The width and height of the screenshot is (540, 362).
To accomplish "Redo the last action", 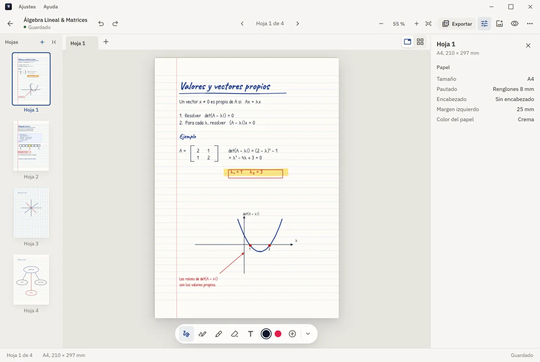I will pyautogui.click(x=115, y=24).
